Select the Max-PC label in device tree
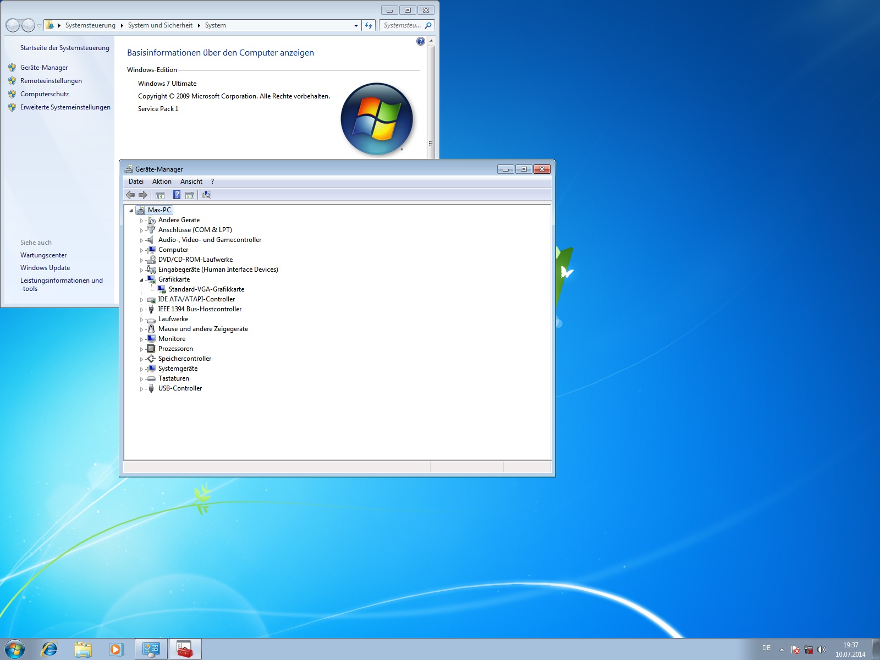 coord(159,210)
